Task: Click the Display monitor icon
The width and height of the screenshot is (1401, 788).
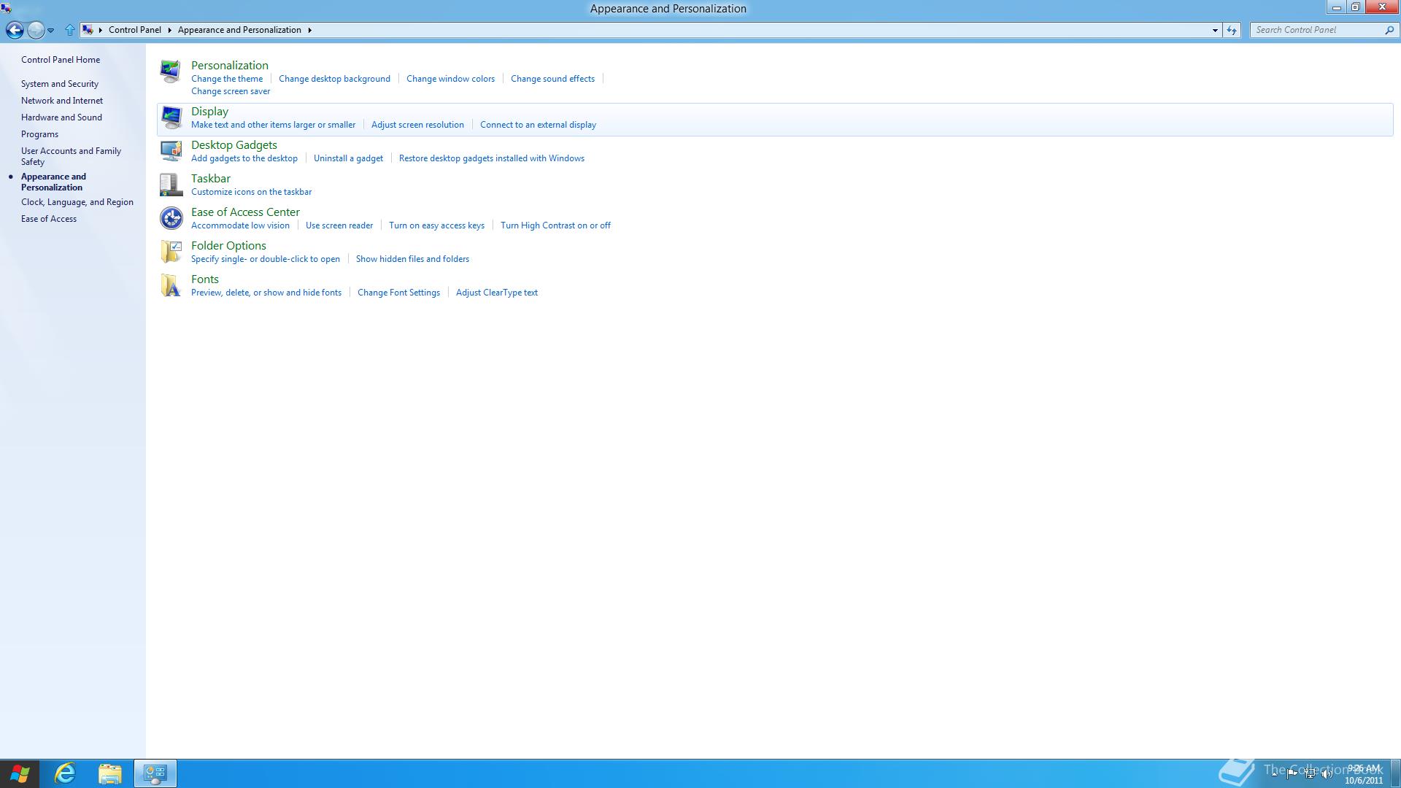Action: [171, 117]
